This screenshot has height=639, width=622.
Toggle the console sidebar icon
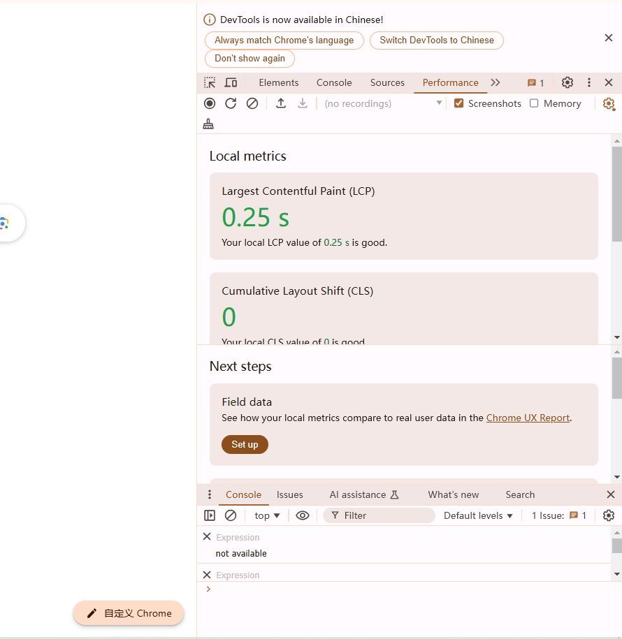click(x=210, y=515)
